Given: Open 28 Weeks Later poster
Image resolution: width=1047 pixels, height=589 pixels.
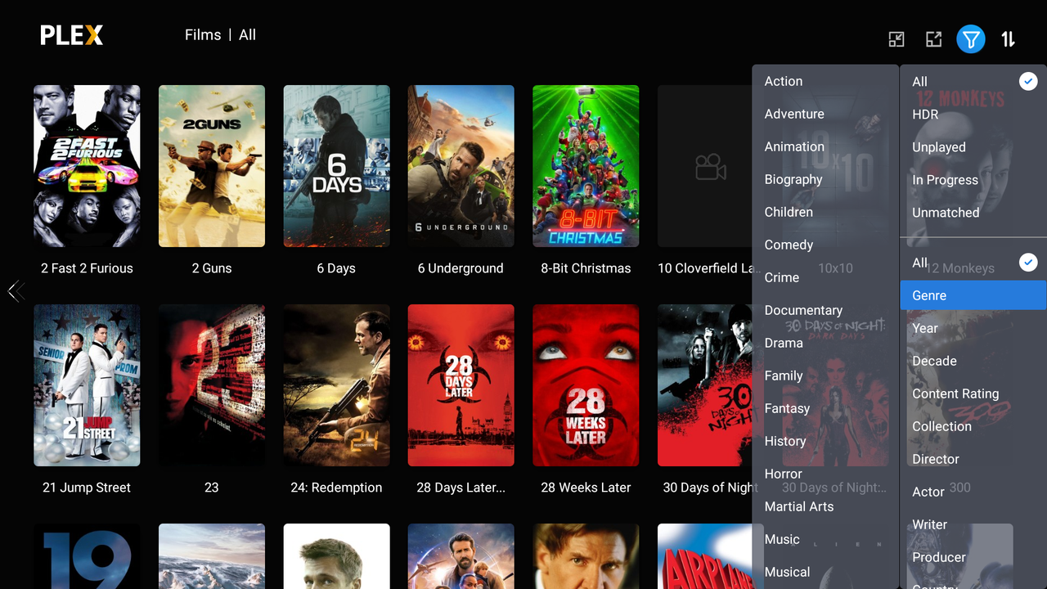Looking at the screenshot, I should (586, 385).
